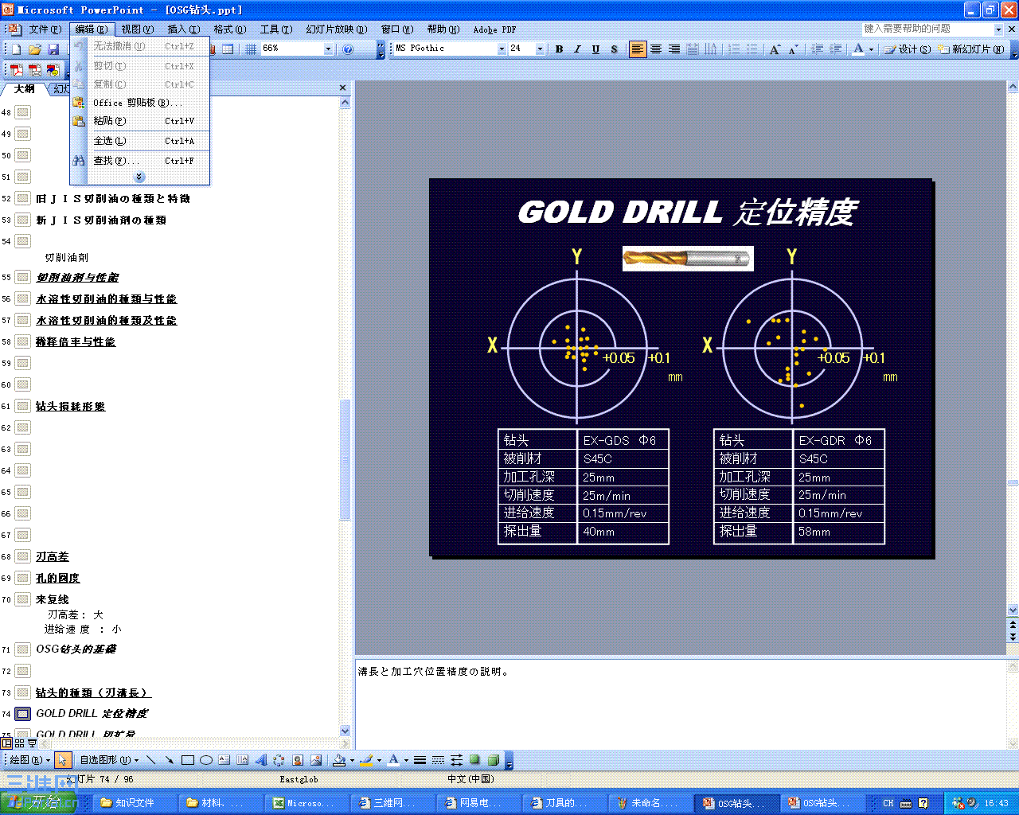Decrease the font size
The height and width of the screenshot is (815, 1019).
[793, 49]
